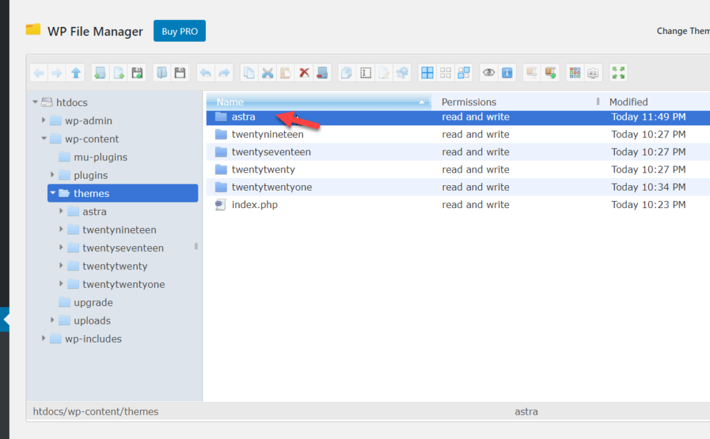Select all items using the filled grid icon
Screen dimensions: 710x439
[427, 73]
